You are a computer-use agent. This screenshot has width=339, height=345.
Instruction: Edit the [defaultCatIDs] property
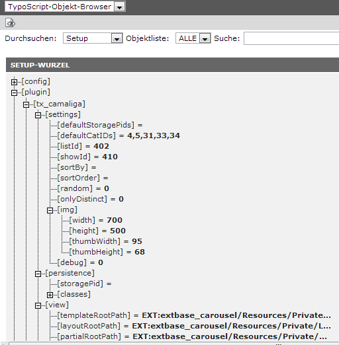86,135
